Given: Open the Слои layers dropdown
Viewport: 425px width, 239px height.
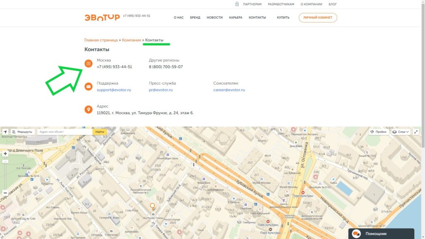Looking at the screenshot, I should [401, 132].
